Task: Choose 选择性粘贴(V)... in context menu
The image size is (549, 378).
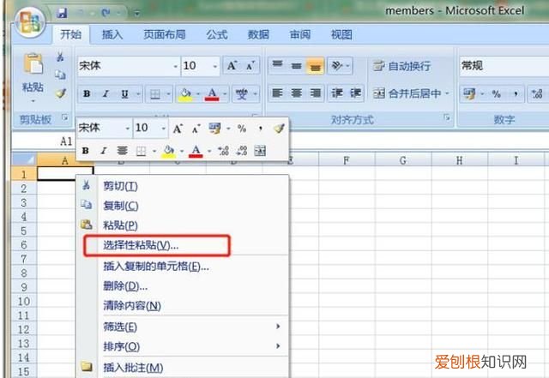Action: click(x=183, y=245)
